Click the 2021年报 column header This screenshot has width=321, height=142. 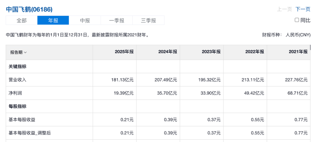298,52
